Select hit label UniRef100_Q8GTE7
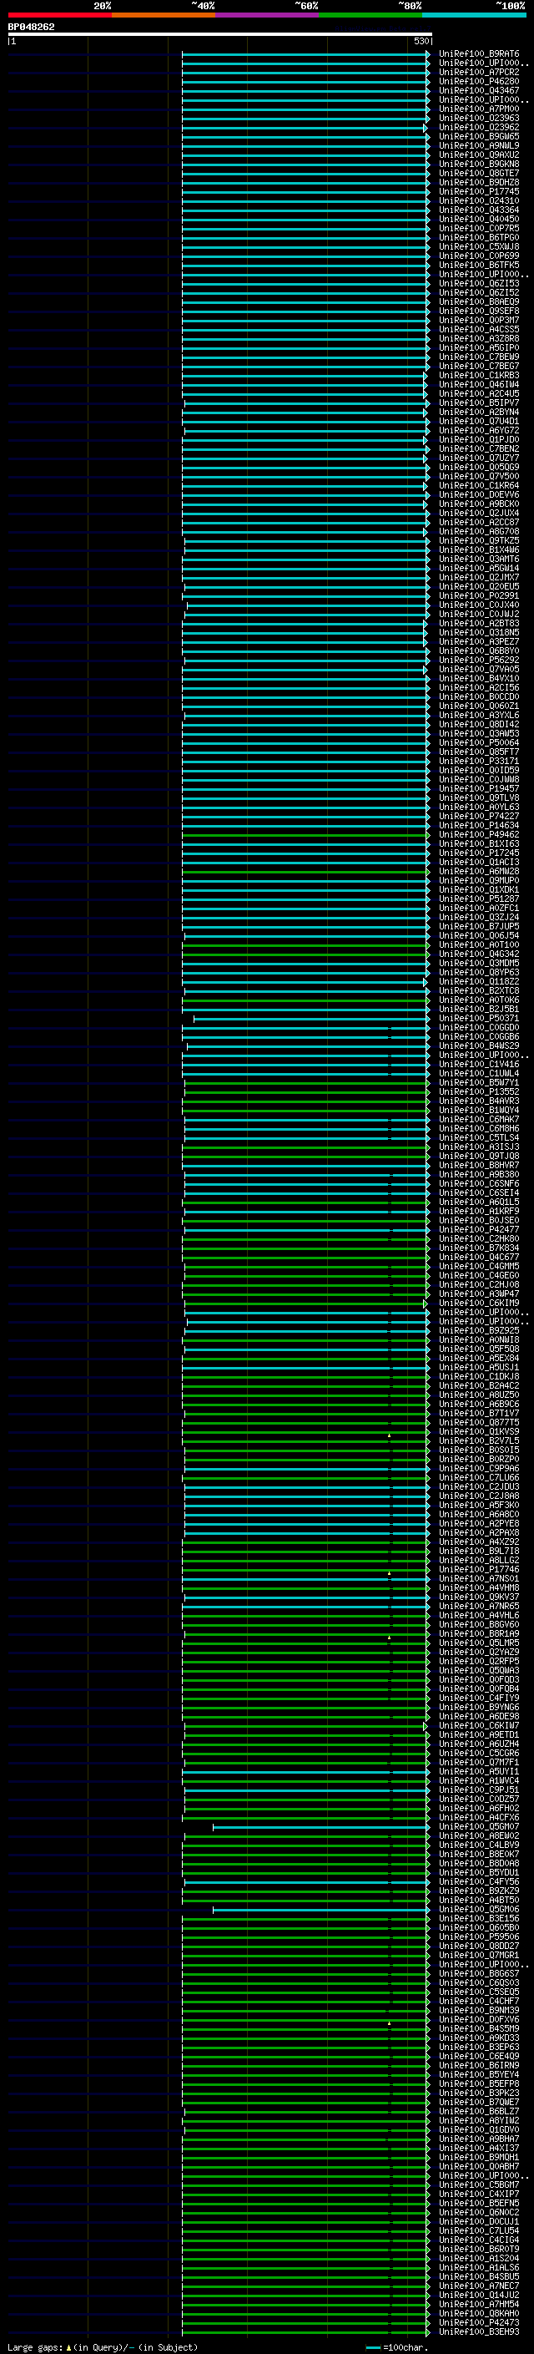The width and height of the screenshot is (534, 2354). [x=479, y=174]
